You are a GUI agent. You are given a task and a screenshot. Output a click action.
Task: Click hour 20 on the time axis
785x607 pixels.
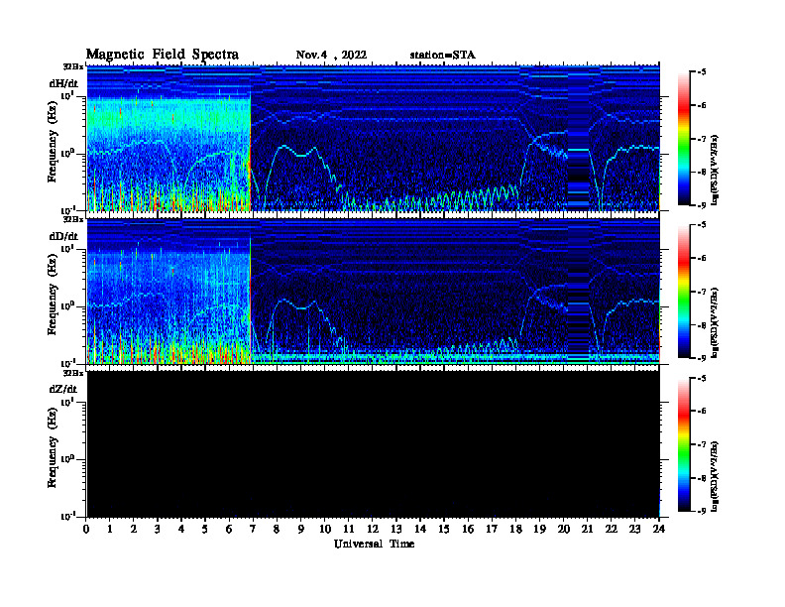pos(564,529)
